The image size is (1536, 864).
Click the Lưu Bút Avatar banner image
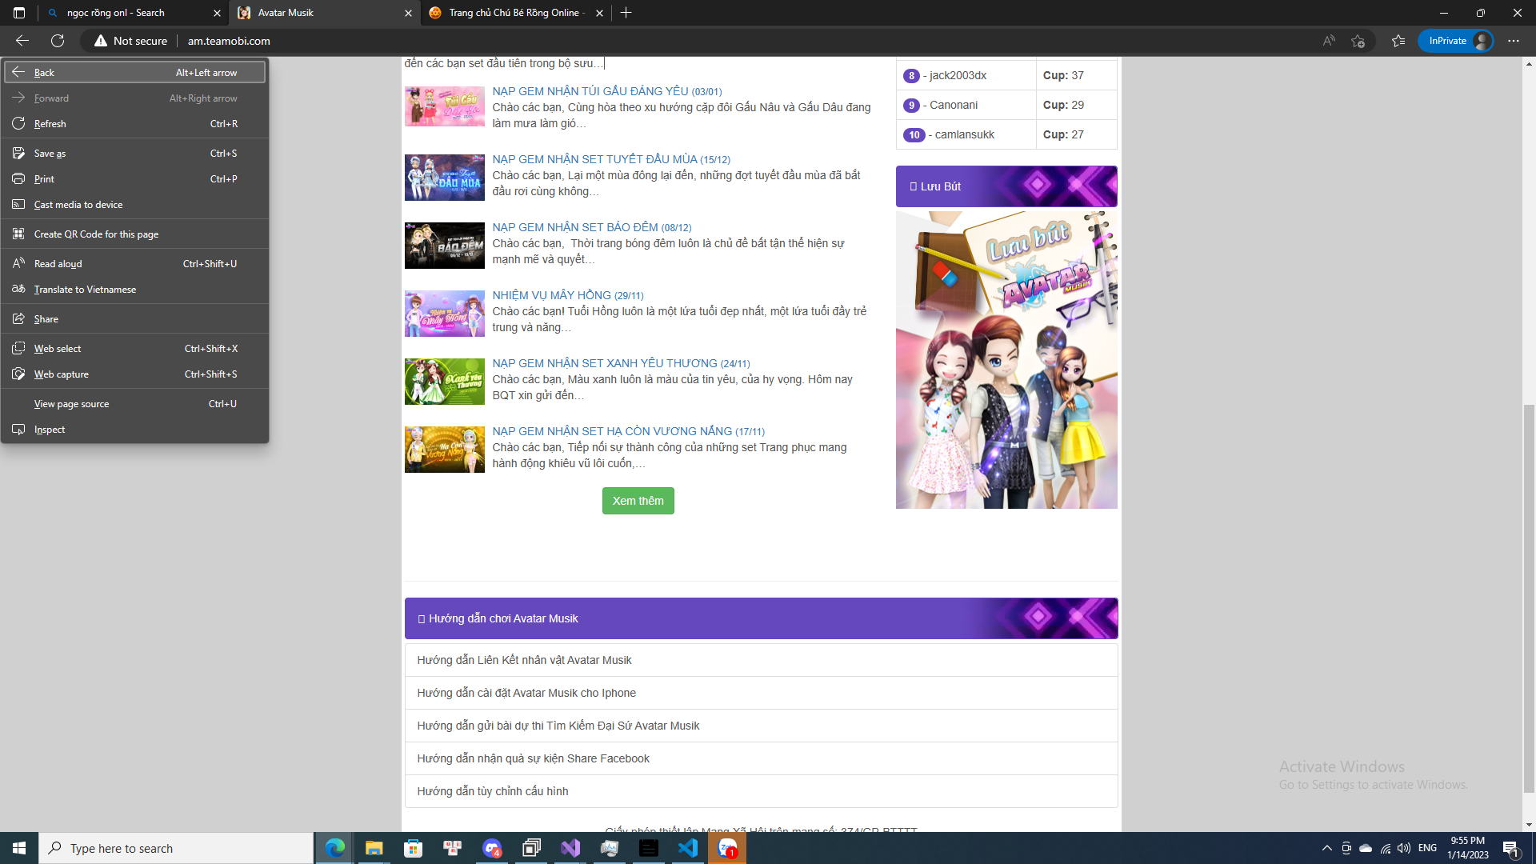click(1006, 360)
